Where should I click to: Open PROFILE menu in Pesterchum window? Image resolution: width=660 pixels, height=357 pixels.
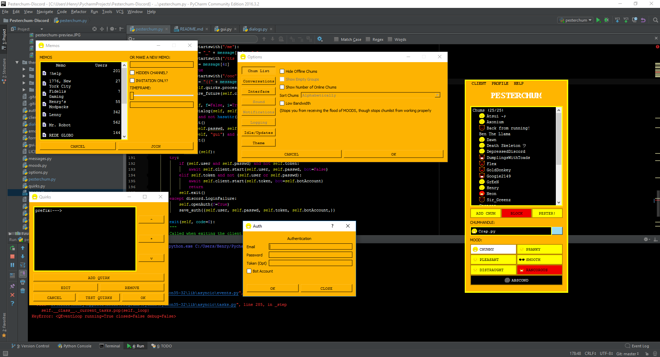pyautogui.click(x=500, y=83)
